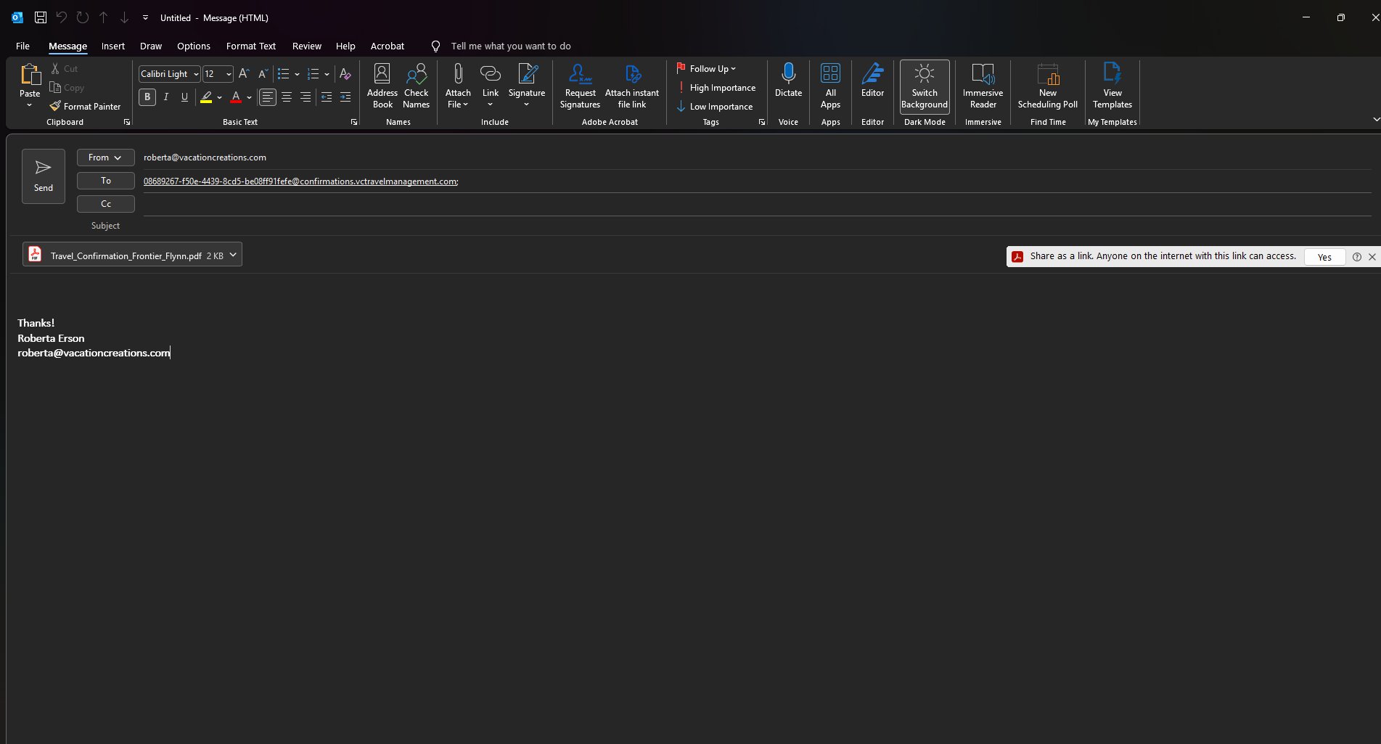Toggle Switch Background dark mode
Screen dimensions: 1381x744
click(924, 86)
